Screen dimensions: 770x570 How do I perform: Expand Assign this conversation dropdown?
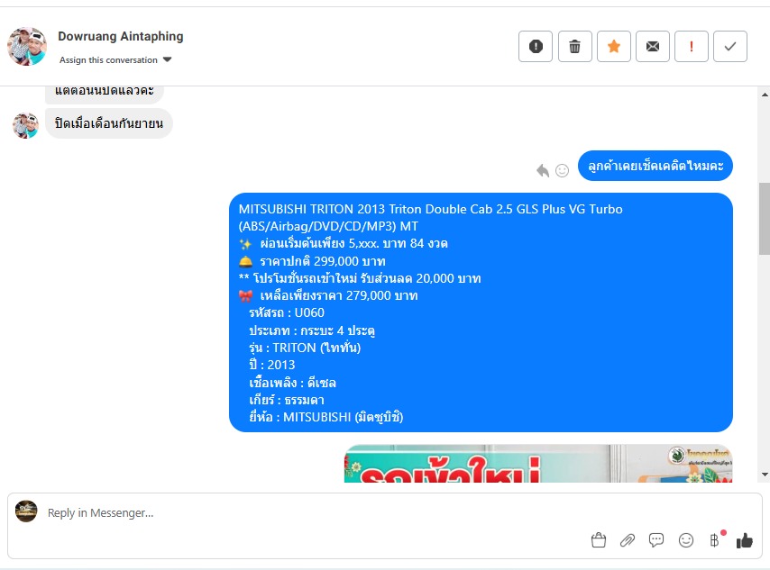115,59
